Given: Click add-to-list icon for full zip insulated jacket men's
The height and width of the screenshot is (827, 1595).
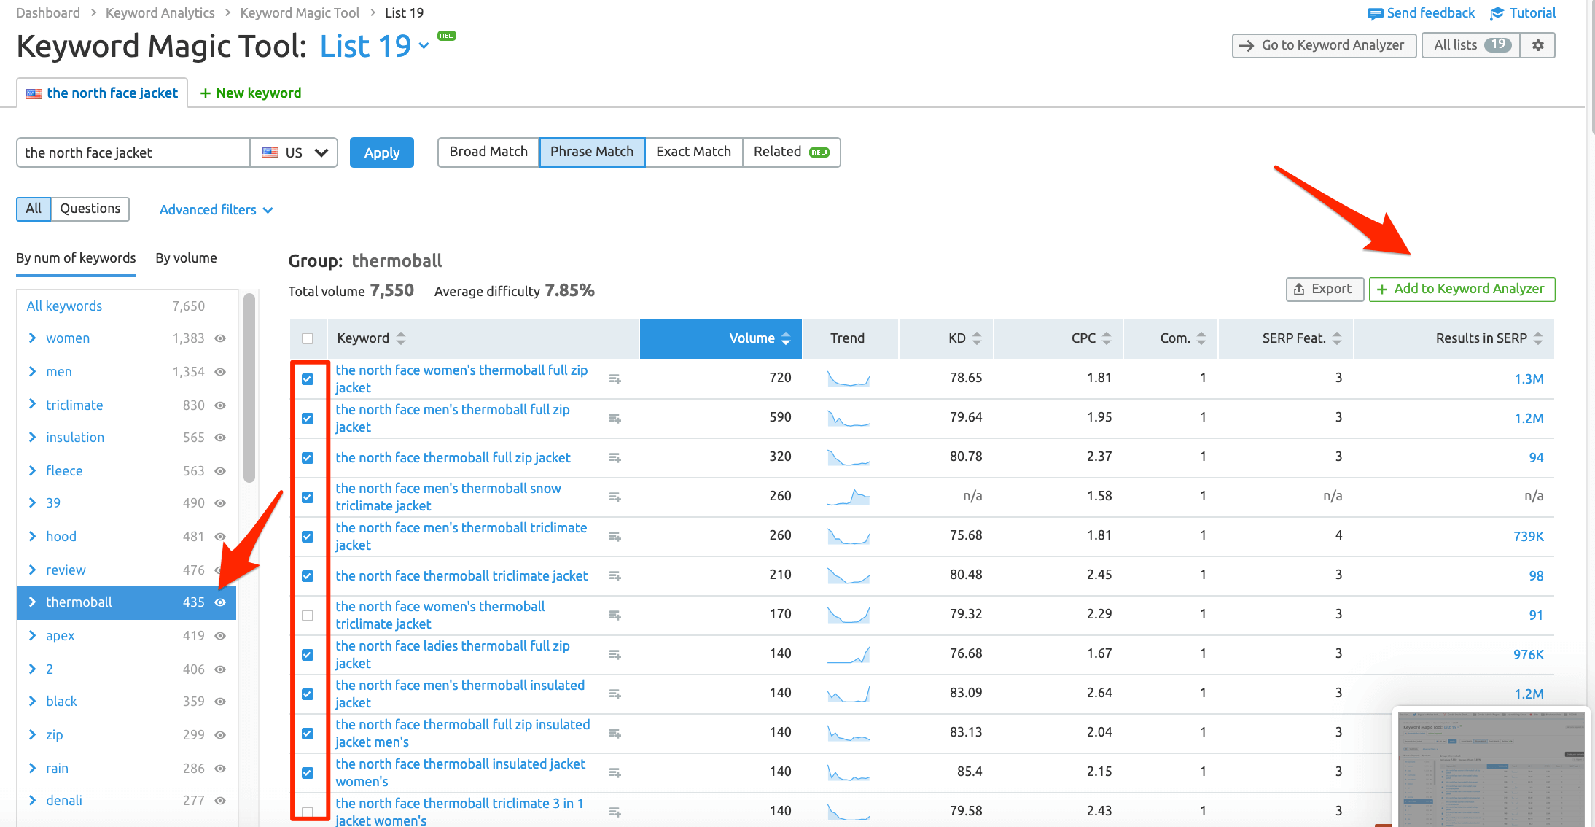Looking at the screenshot, I should pyautogui.click(x=615, y=734).
